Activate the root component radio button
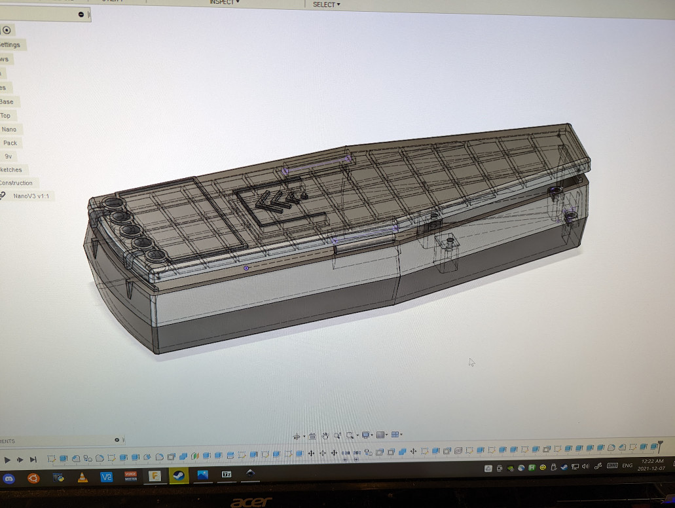Screen dimensions: 675x508 point(7,30)
